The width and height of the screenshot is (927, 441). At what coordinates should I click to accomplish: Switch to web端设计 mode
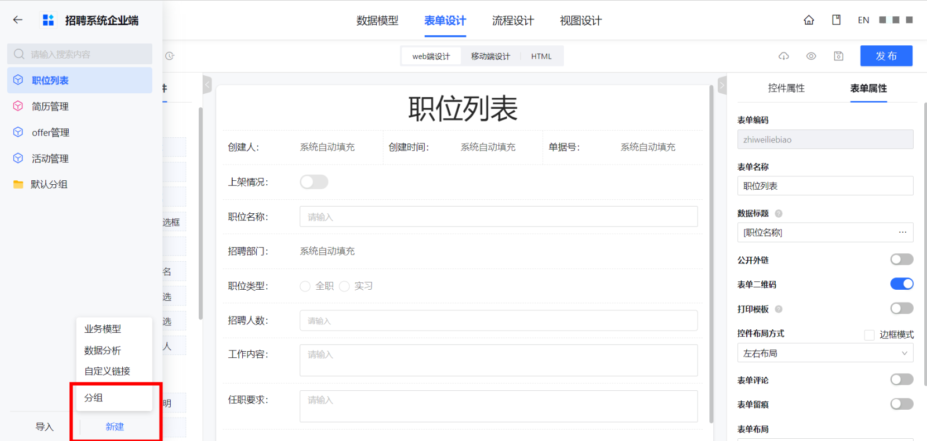pyautogui.click(x=431, y=56)
